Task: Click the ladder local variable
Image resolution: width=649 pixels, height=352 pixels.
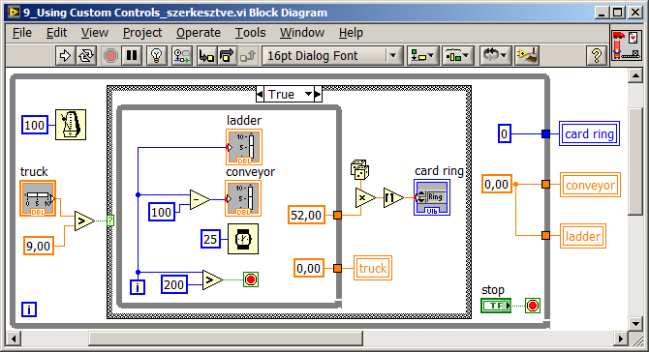Action: tap(583, 236)
